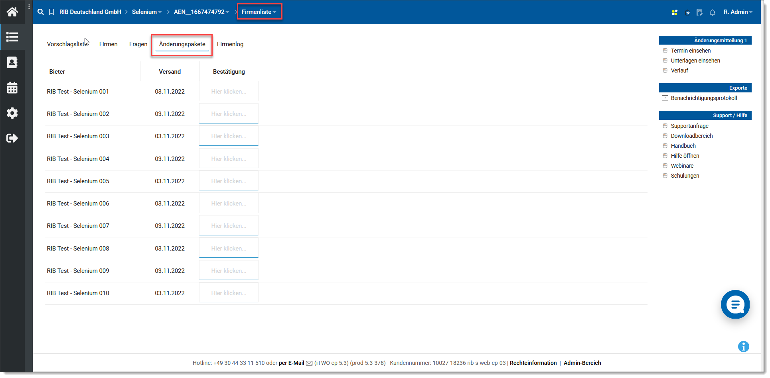Open the R. Admin user menu
The image size is (770, 378).
point(738,12)
